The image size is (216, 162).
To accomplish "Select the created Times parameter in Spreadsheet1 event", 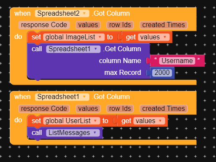I will 164,109.
